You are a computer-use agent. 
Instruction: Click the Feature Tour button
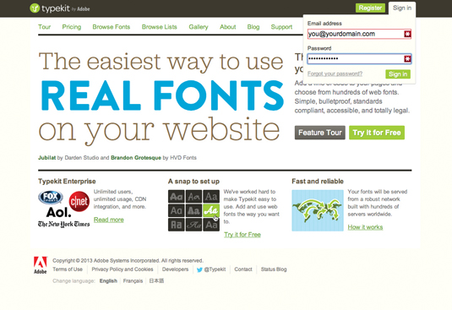coord(319,133)
